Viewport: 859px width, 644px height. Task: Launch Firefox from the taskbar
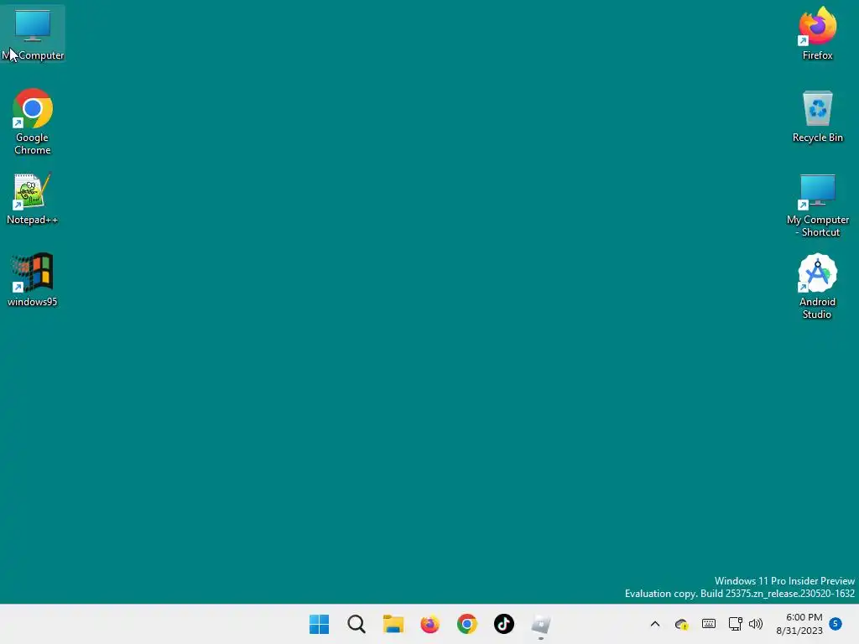coord(430,624)
